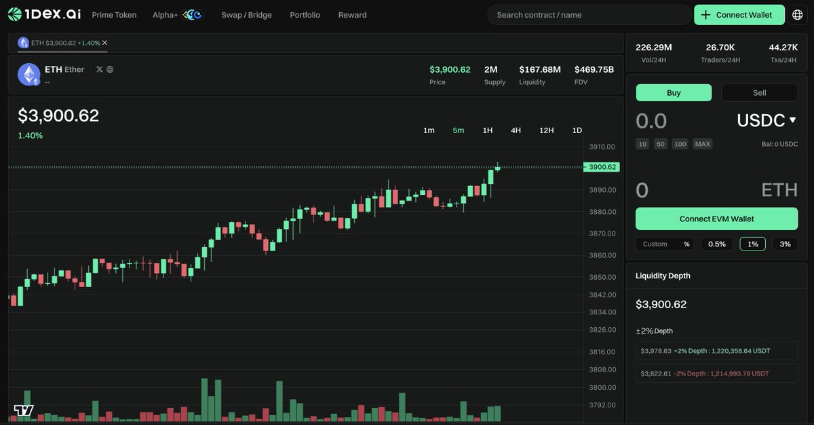Click the large ETH token logo
Screen dimensions: 814x425
[x=29, y=75]
